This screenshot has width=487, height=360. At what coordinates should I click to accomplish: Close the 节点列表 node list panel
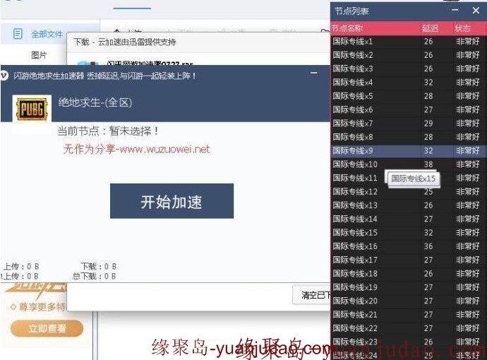[476, 11]
